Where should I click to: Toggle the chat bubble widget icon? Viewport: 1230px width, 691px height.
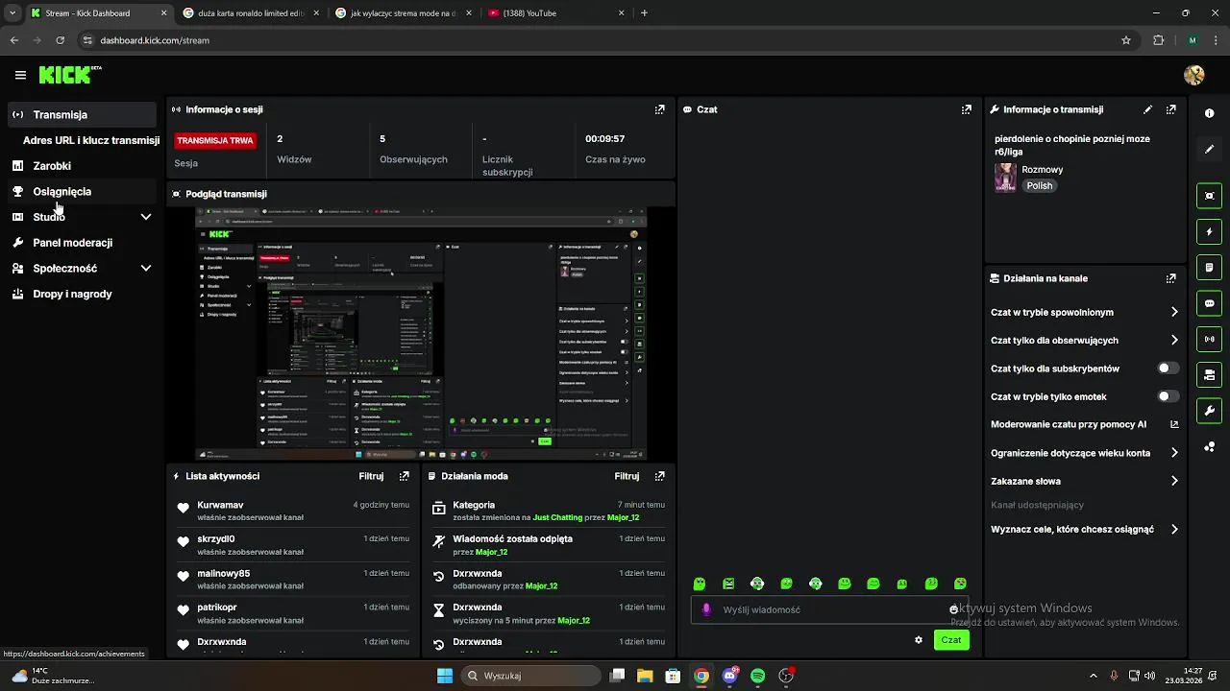click(1209, 303)
